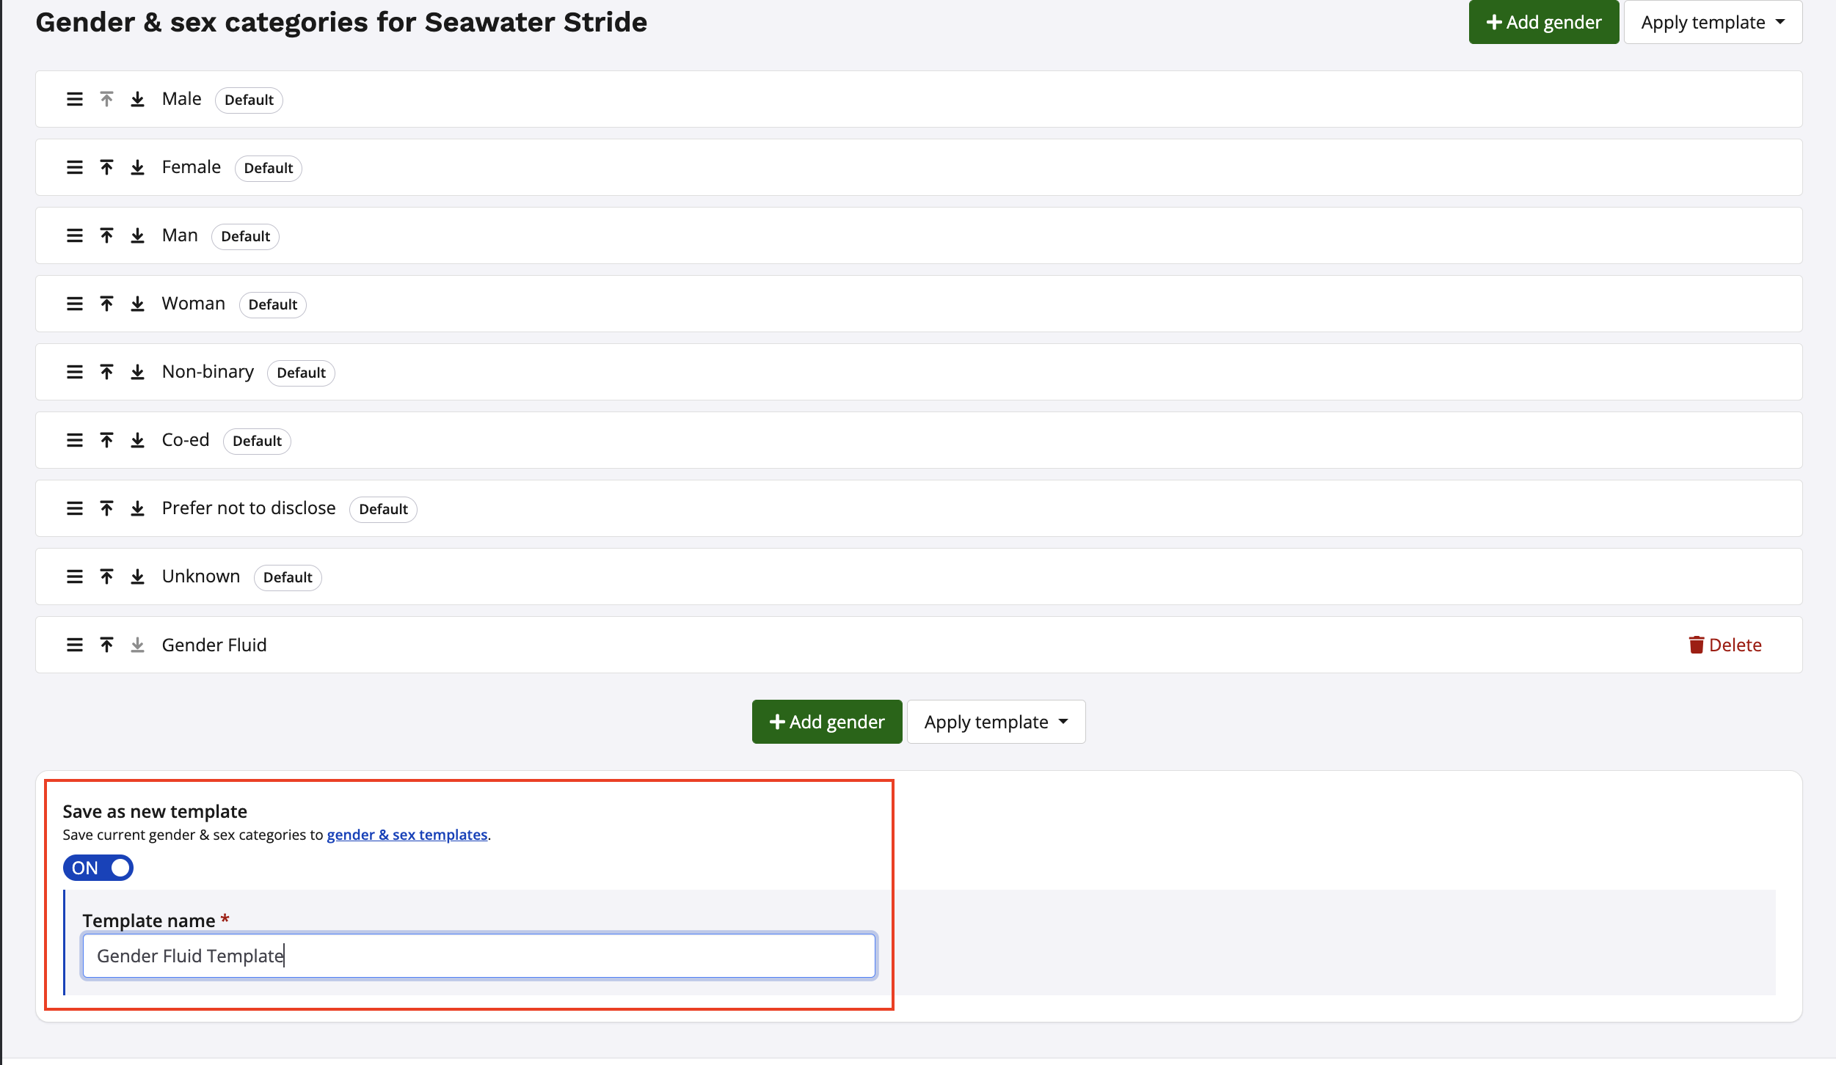Move Non-binary category up
Screen dimensions: 1836x1065
pyautogui.click(x=107, y=373)
